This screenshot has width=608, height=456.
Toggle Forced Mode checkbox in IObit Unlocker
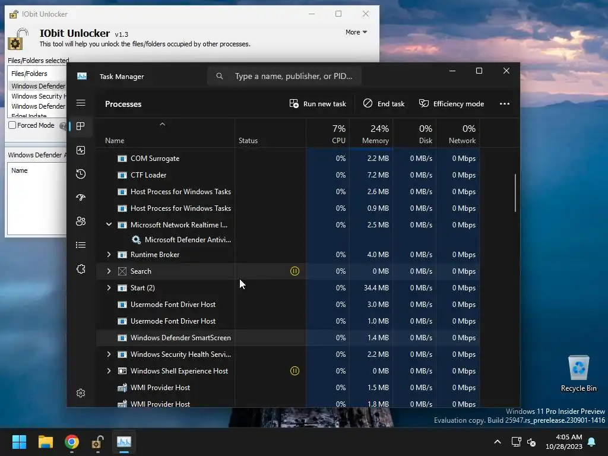click(x=12, y=125)
